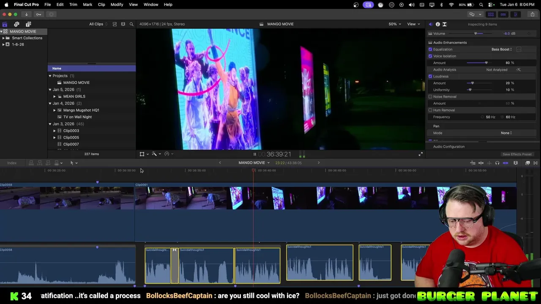Open the Bass Boost equalization dropdown

click(502, 49)
